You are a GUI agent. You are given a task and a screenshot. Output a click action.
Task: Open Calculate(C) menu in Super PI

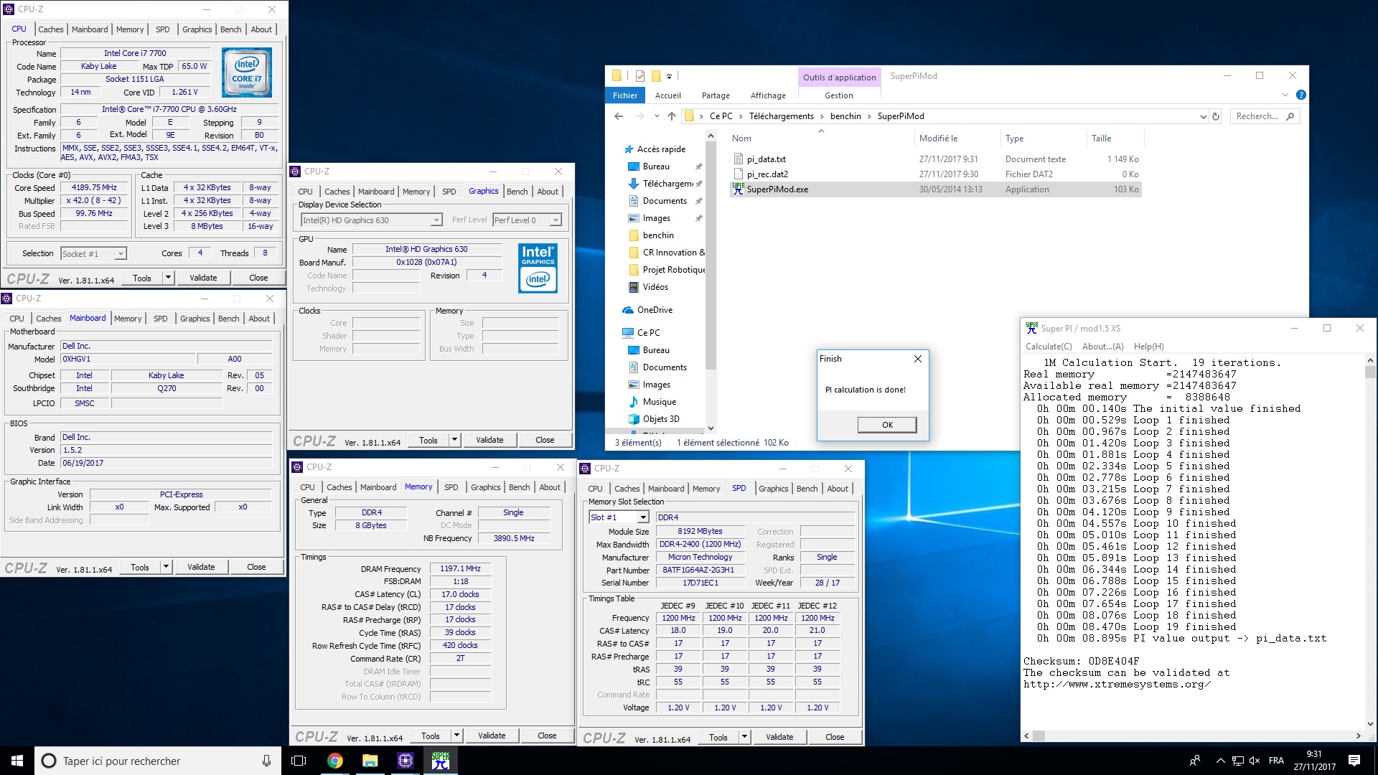point(1049,347)
